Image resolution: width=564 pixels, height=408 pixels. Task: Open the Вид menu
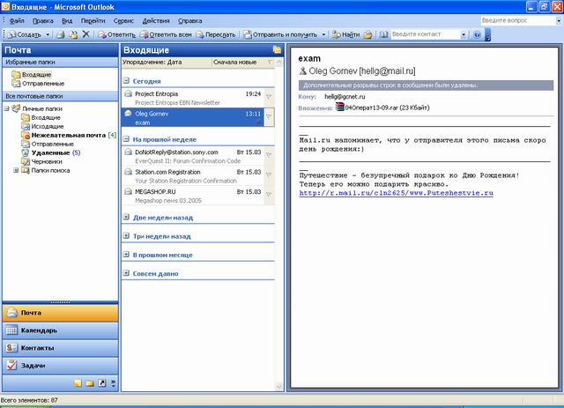(67, 21)
